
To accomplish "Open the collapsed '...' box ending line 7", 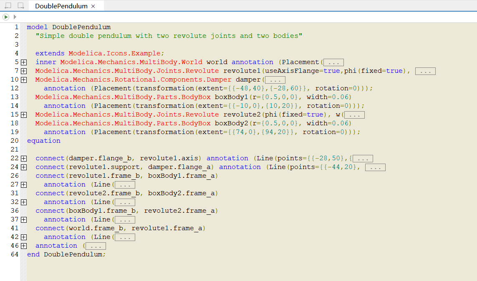I will 425,71.
